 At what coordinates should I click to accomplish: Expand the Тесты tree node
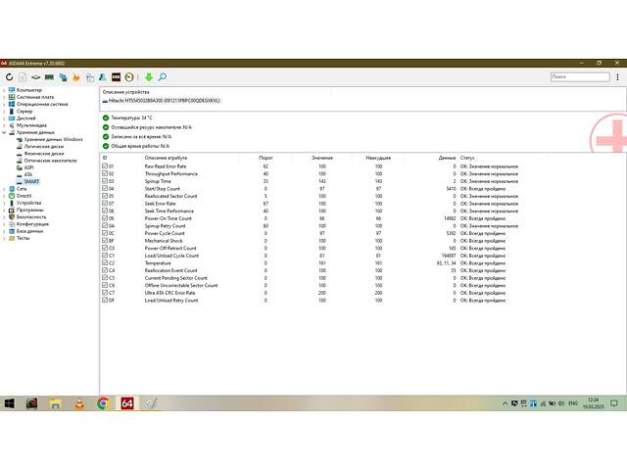[4, 238]
